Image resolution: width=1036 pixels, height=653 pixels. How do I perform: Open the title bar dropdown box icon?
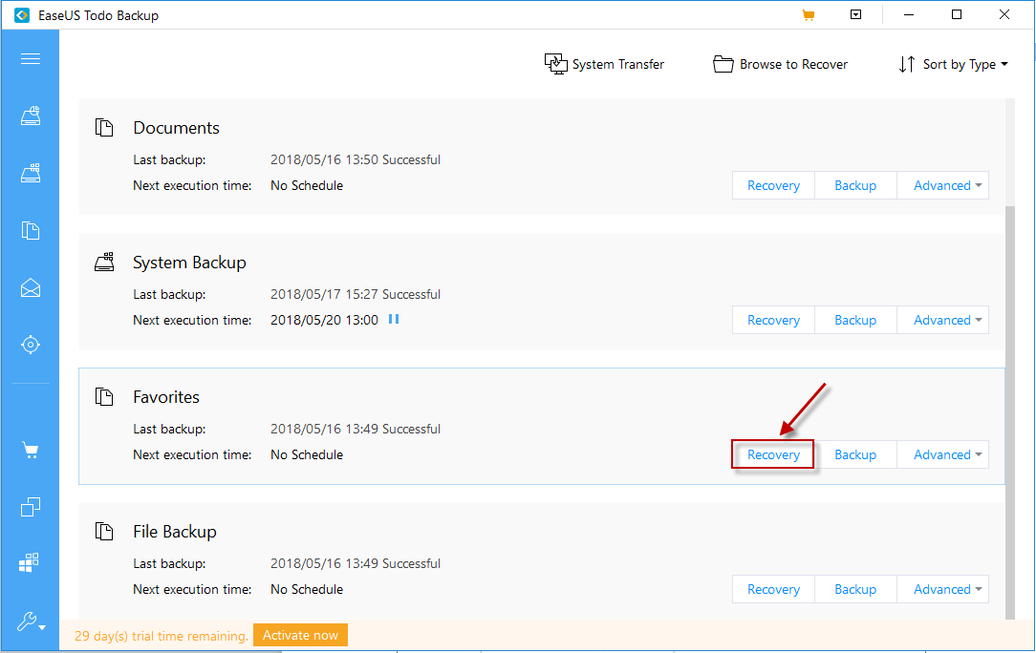tap(855, 14)
